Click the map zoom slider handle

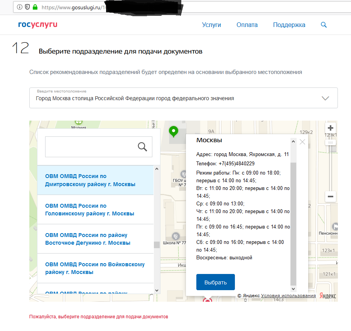[331, 143]
